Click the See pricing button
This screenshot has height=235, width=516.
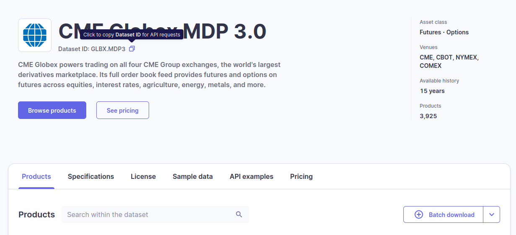(123, 110)
